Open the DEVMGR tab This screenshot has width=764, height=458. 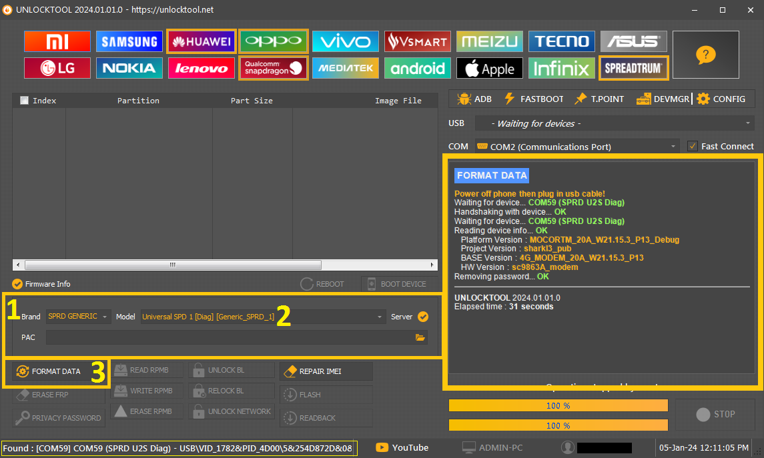tap(663, 99)
